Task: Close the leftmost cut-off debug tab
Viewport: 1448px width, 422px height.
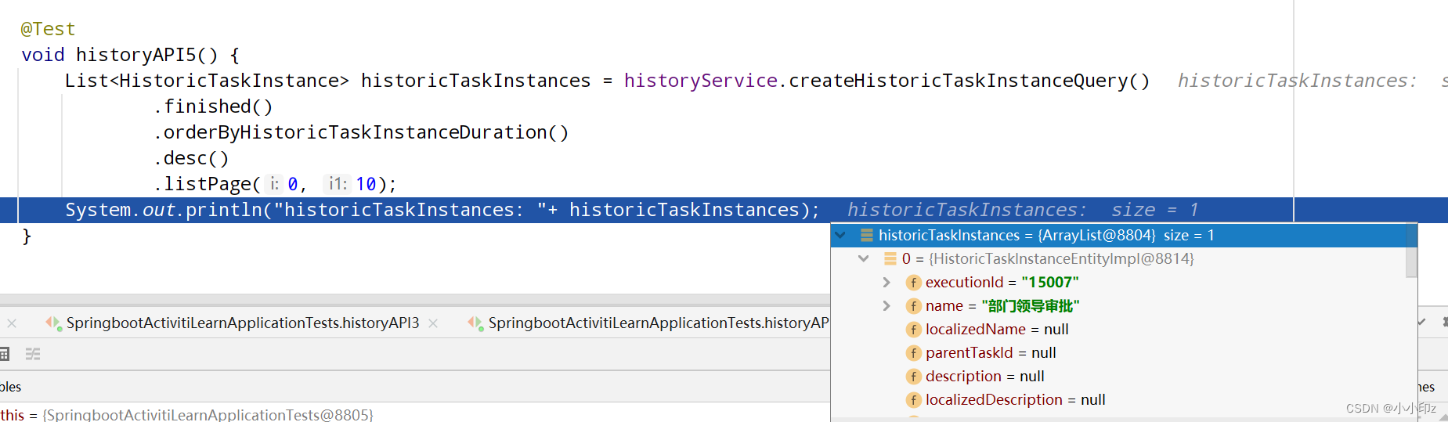Action: click(12, 323)
